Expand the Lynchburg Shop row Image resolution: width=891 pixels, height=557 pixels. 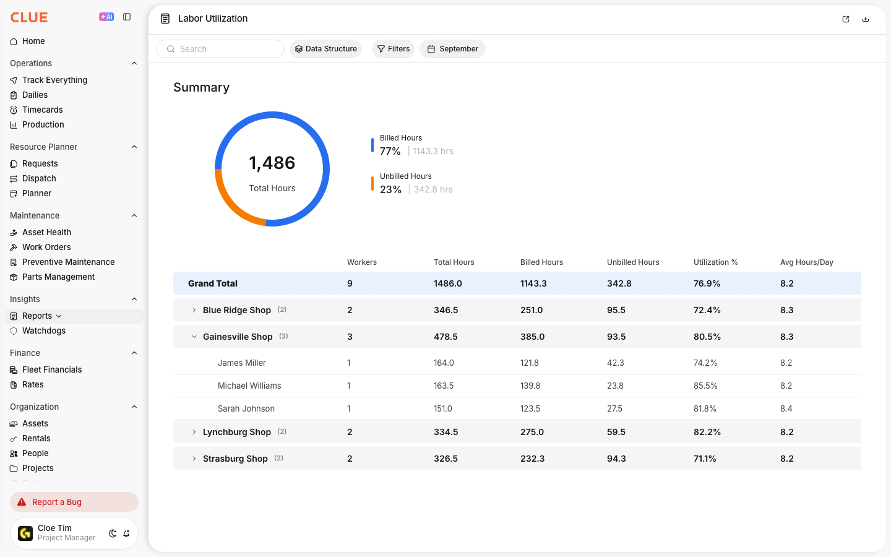[x=194, y=432]
